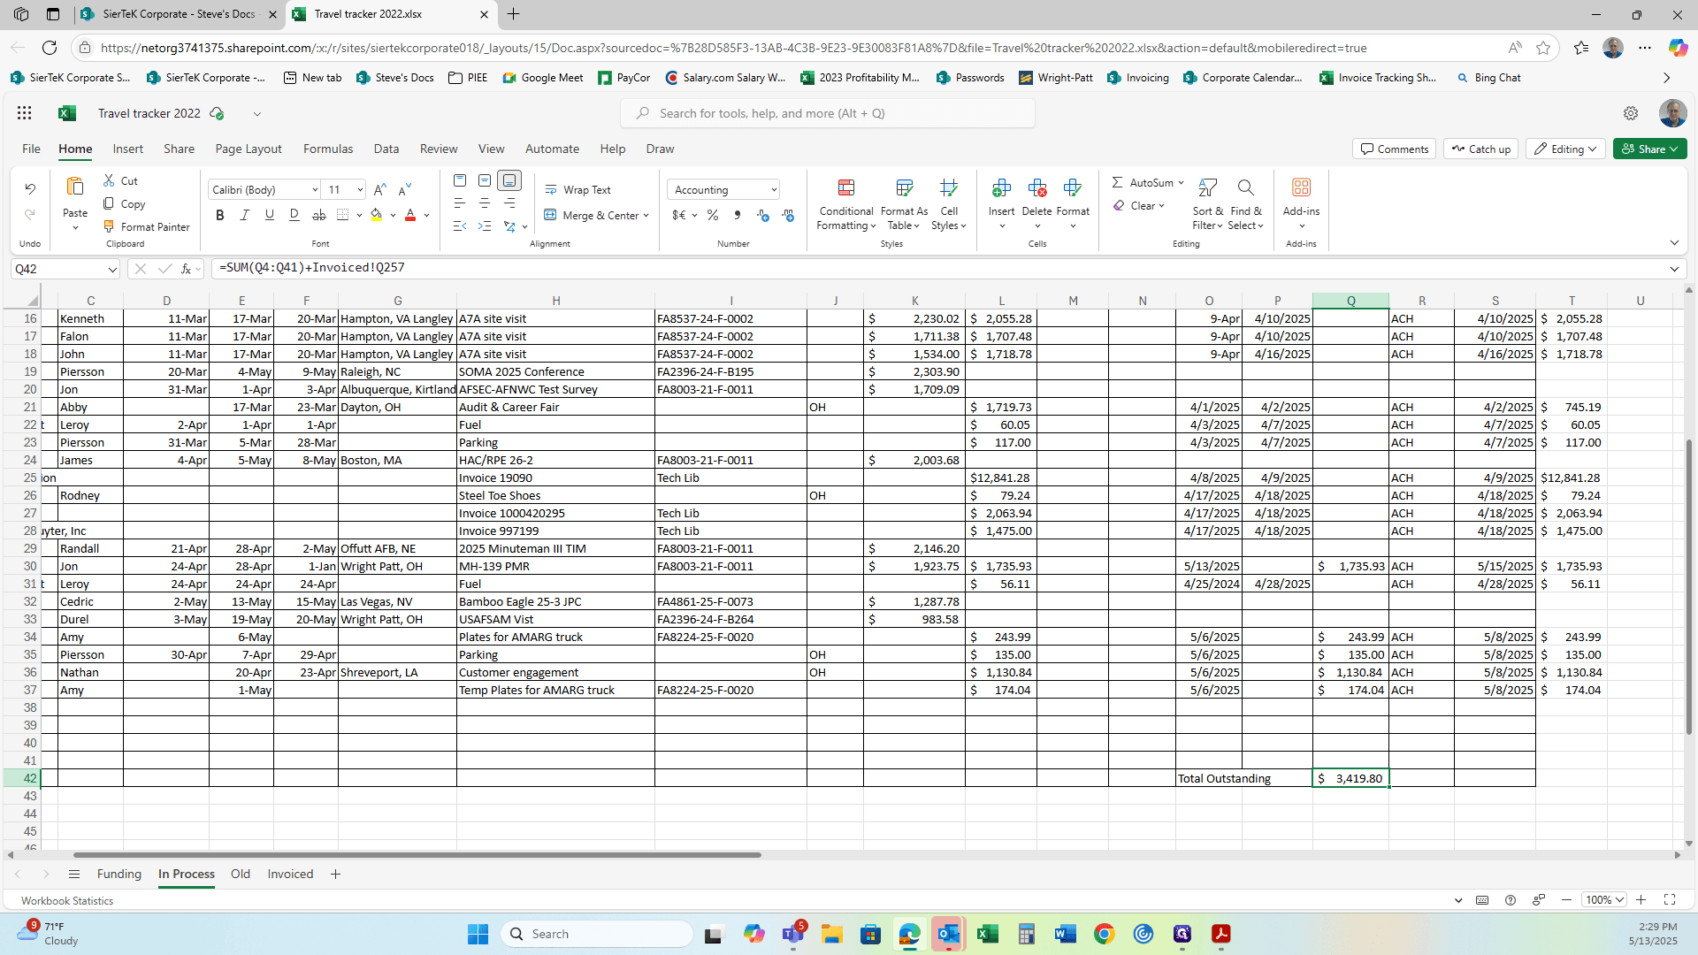Open the Insert ribbon tab
1698x955 pixels.
coord(127,149)
